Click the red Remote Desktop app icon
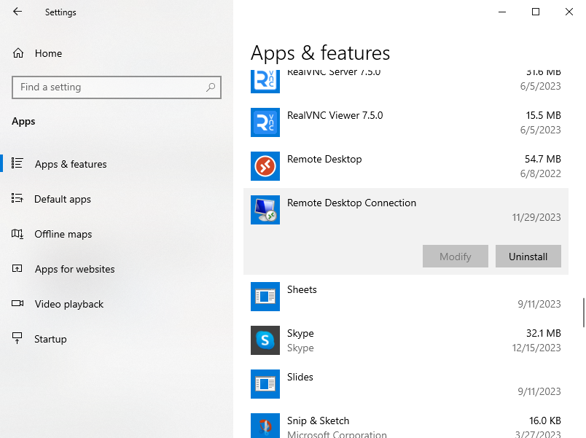 click(265, 166)
